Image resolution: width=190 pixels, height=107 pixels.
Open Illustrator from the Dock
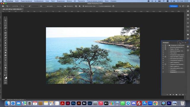coord(79,103)
